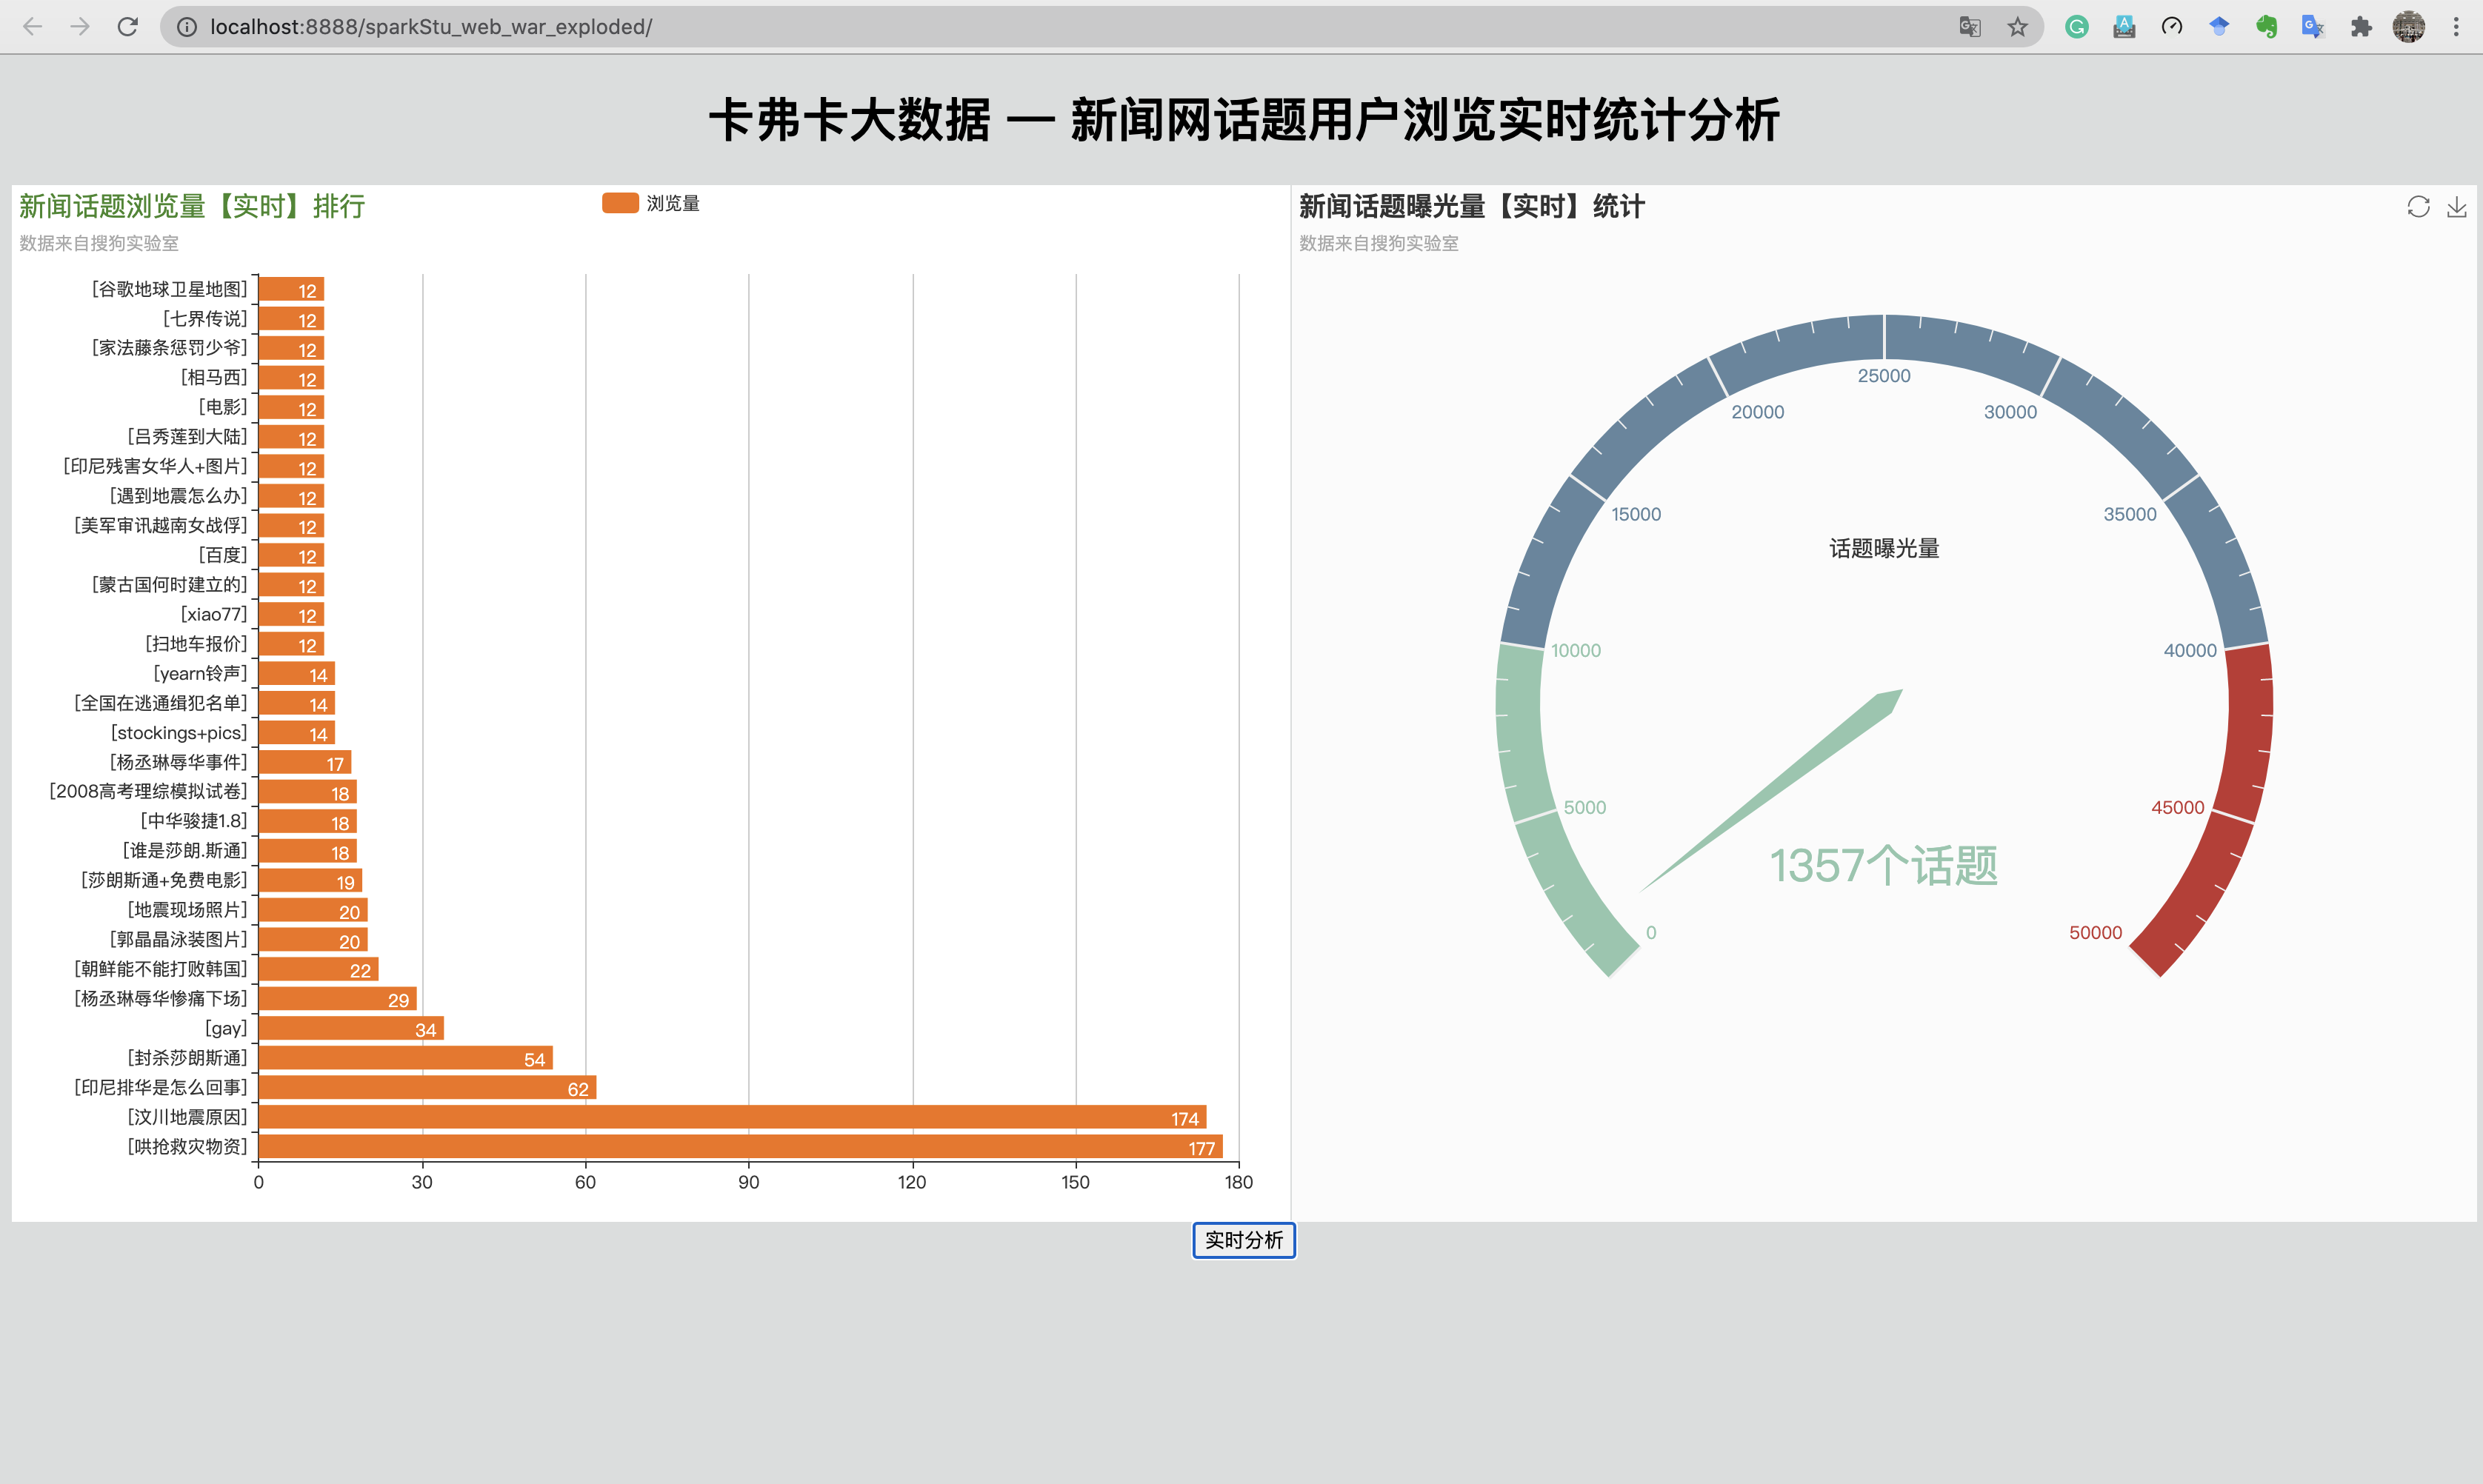Click the 新闻话题曝光量【实时】统计 title
Viewport: 2483px width, 1484px height.
click(1472, 206)
